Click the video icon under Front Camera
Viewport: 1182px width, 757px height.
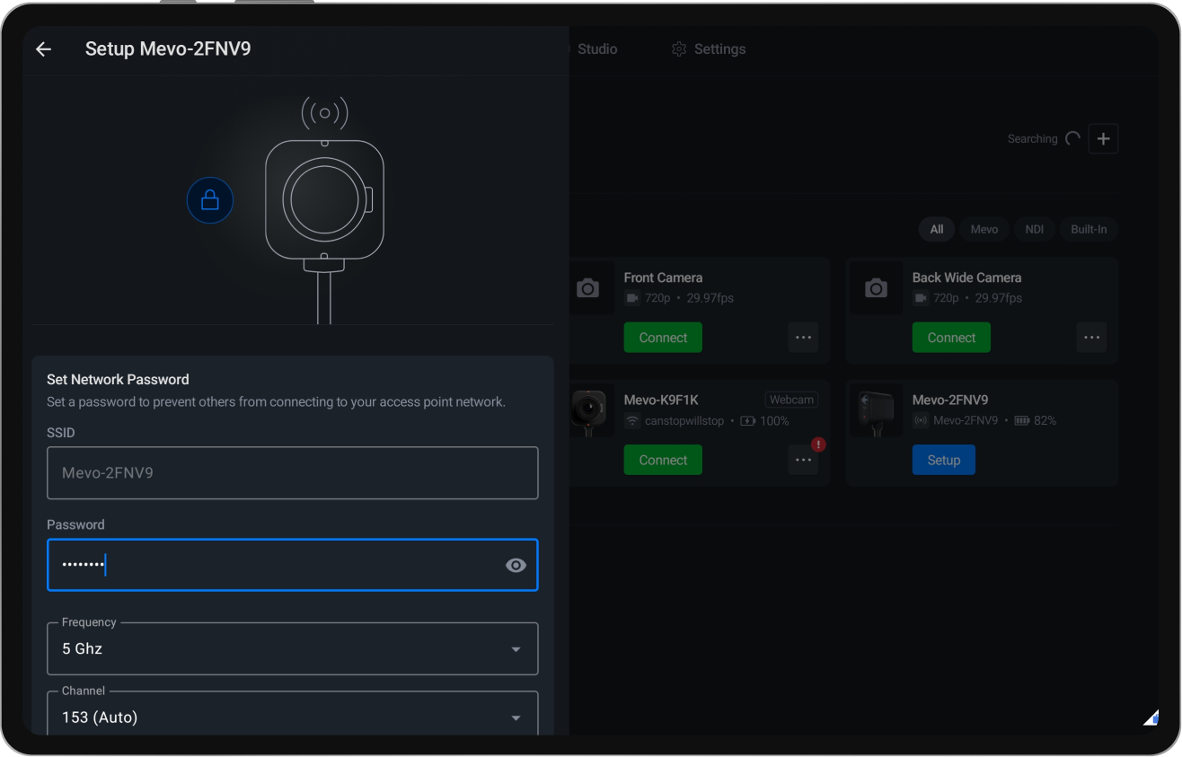click(632, 298)
